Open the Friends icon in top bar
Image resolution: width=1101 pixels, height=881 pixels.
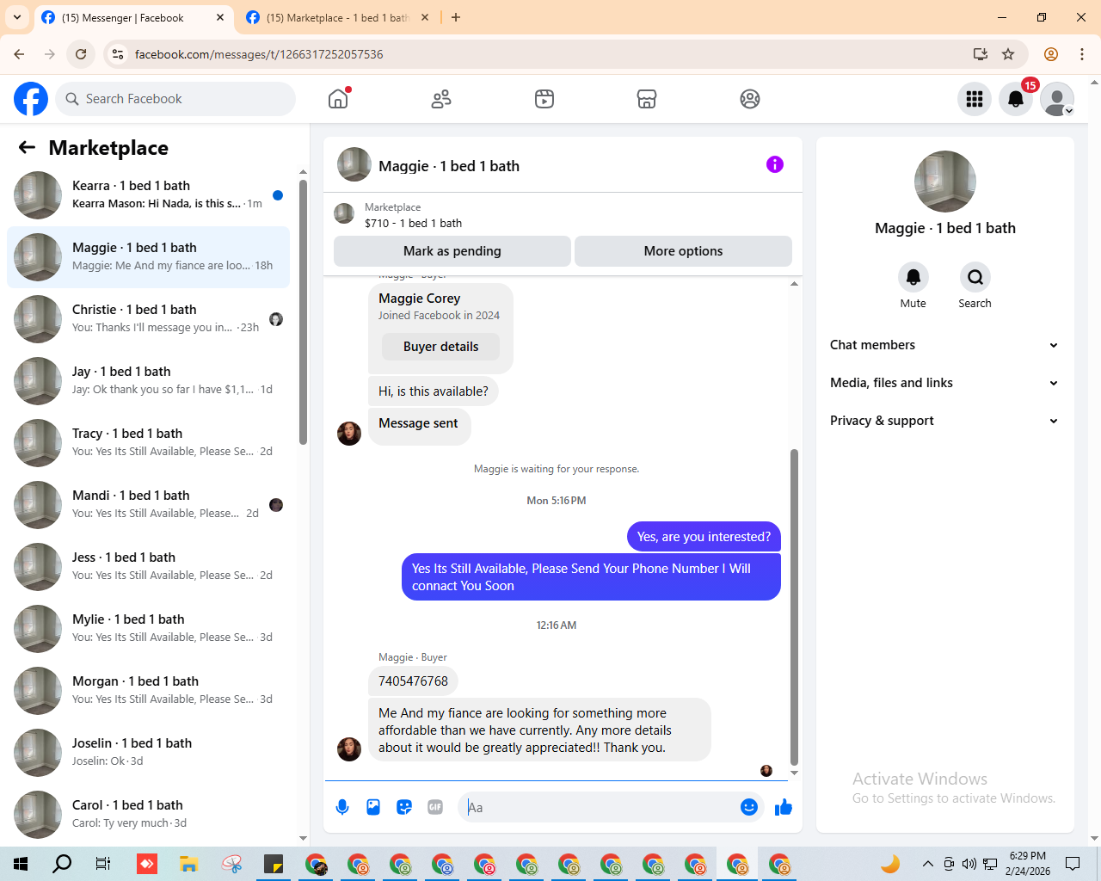441,99
